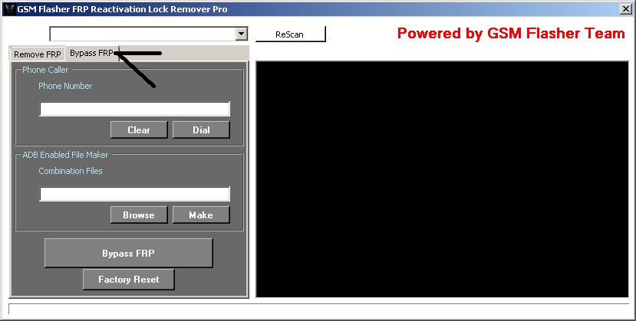Screen dimensions: 636x321
Task: Click the ADB Enabled File Maker title
Action: (x=66, y=155)
